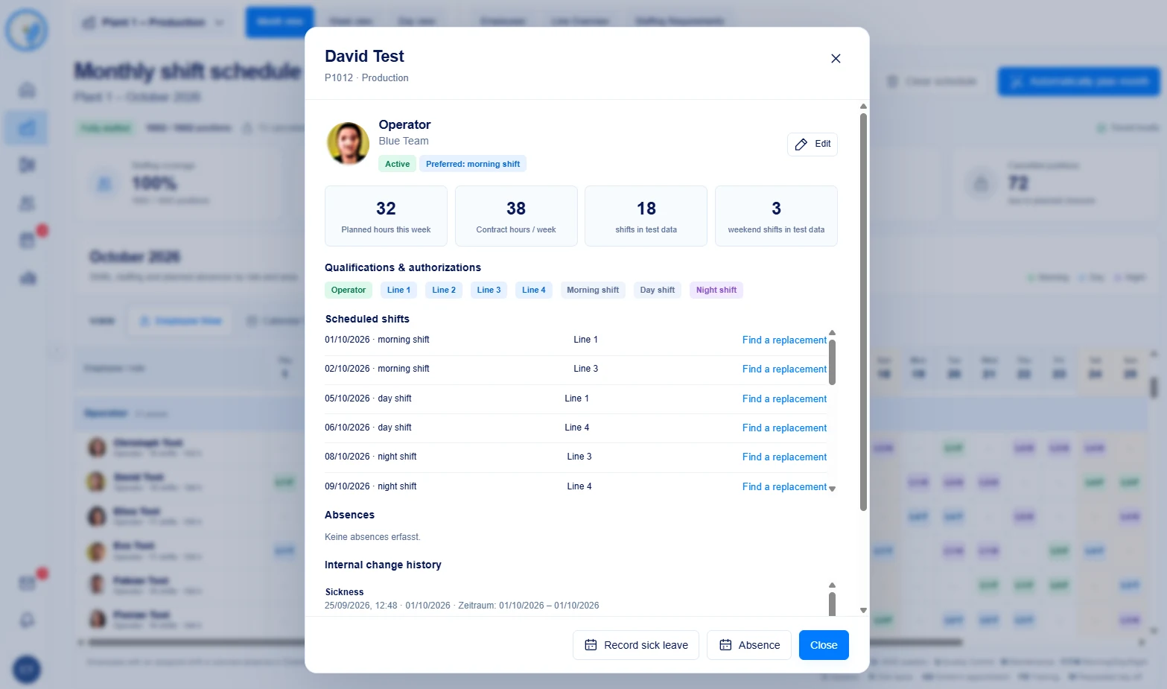Click the Preferred: morning shift badge
Screen dimensions: 1167x689
tap(473, 164)
